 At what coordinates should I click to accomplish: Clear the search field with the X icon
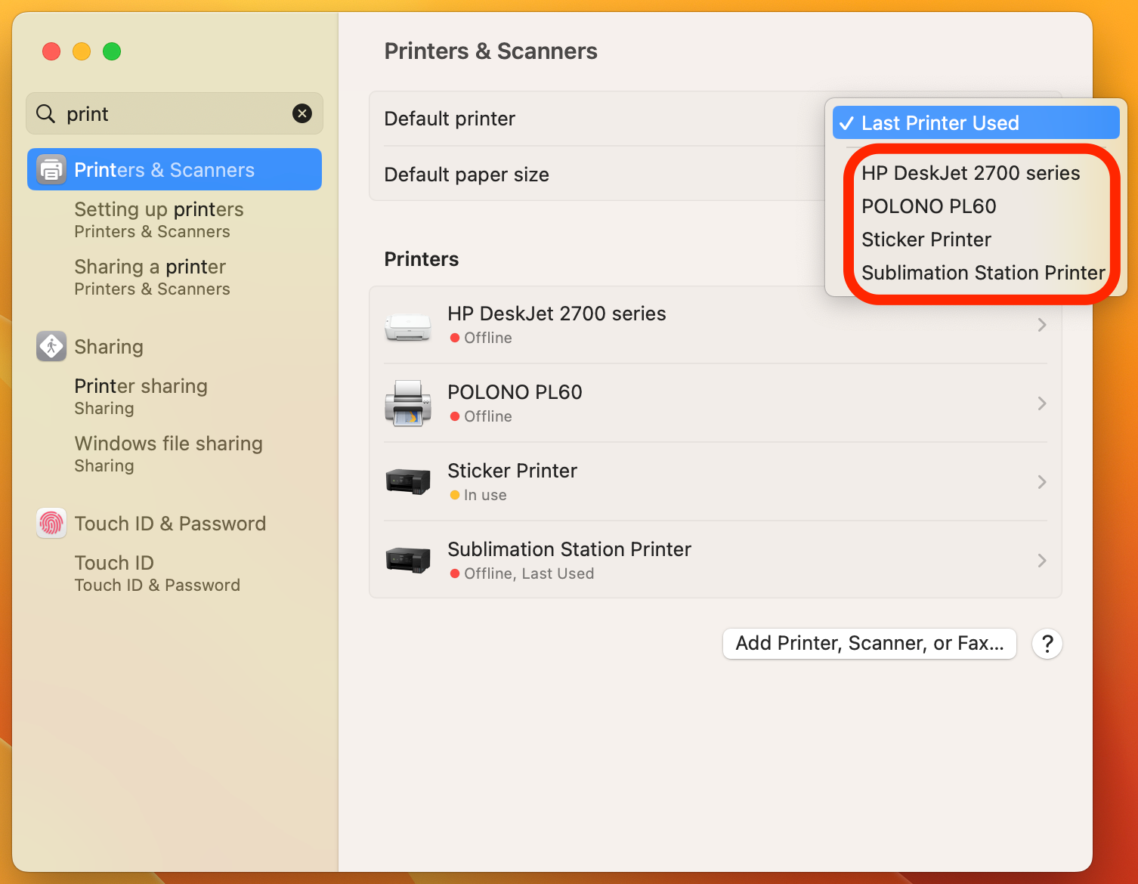point(302,114)
